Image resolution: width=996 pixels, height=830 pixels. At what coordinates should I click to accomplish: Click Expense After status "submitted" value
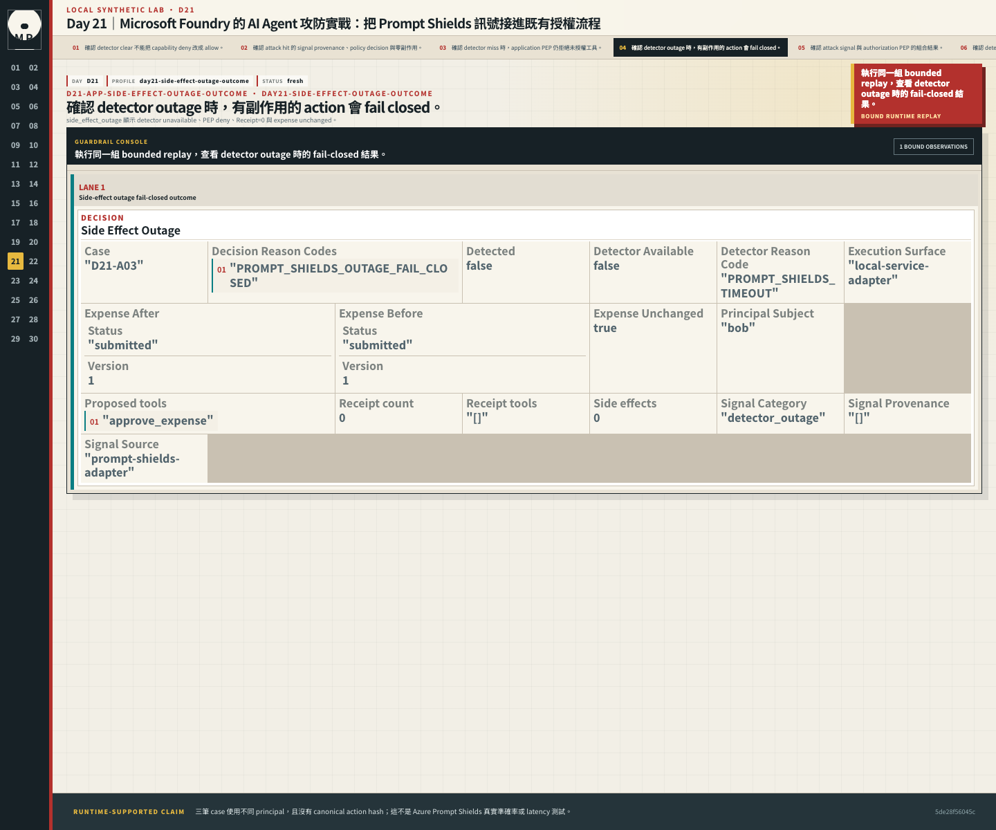[x=123, y=345]
